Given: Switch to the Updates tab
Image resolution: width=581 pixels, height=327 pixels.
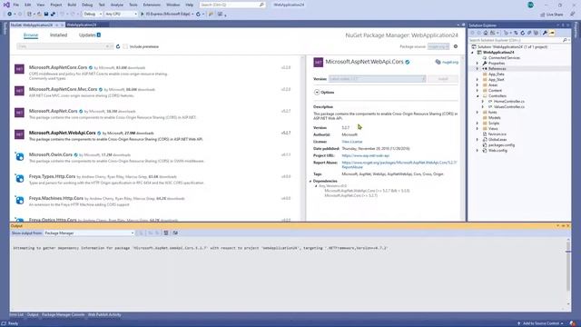Looking at the screenshot, I should point(90,35).
